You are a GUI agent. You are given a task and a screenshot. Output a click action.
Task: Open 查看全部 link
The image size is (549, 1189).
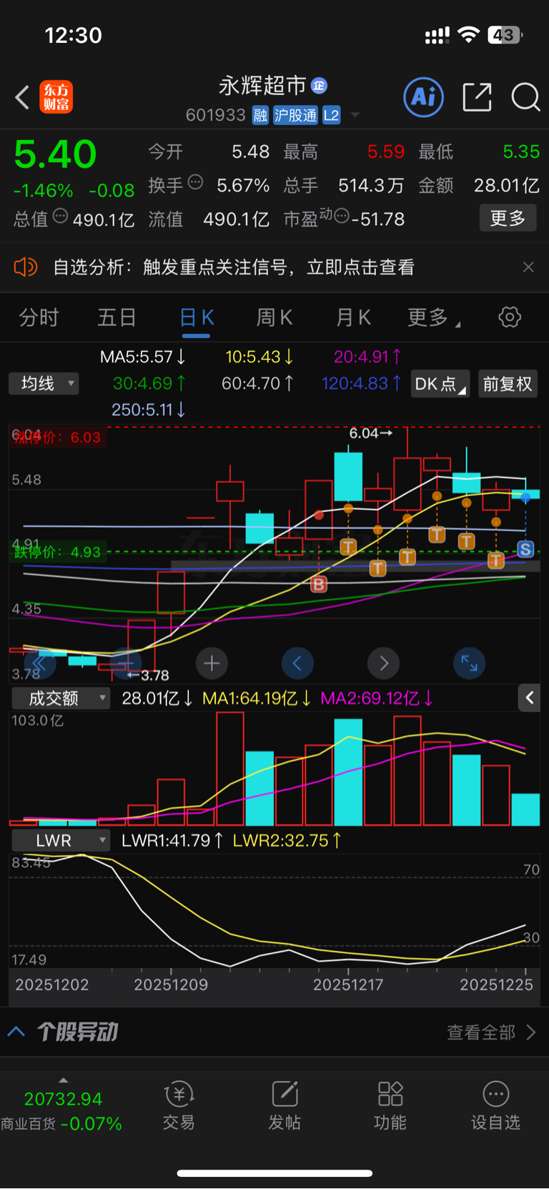[x=491, y=1032]
